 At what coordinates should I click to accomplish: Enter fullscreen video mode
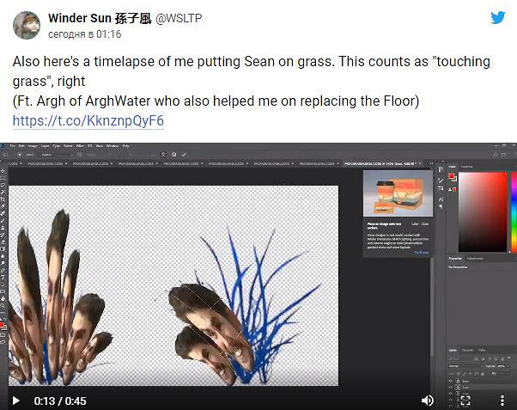pos(465,400)
